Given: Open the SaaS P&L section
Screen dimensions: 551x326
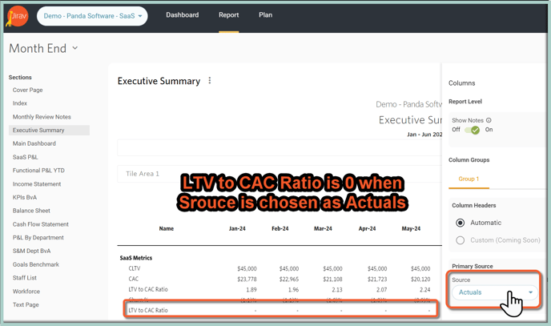Looking at the screenshot, I should coord(25,157).
